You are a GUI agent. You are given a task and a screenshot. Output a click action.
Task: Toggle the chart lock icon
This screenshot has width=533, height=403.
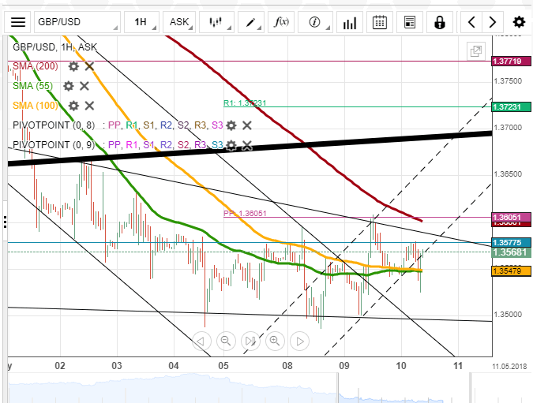[440, 22]
